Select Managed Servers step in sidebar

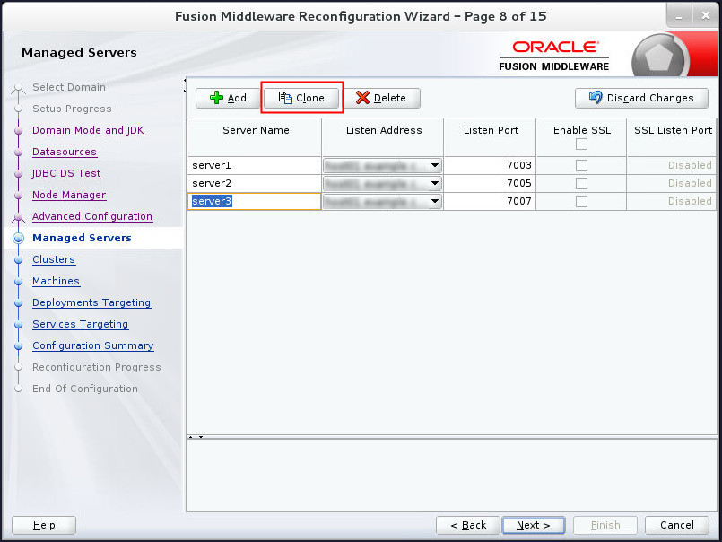pyautogui.click(x=82, y=238)
